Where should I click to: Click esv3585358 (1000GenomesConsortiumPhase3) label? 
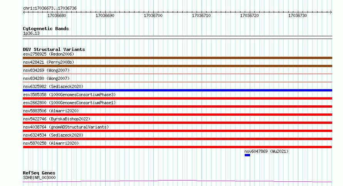click(69, 95)
